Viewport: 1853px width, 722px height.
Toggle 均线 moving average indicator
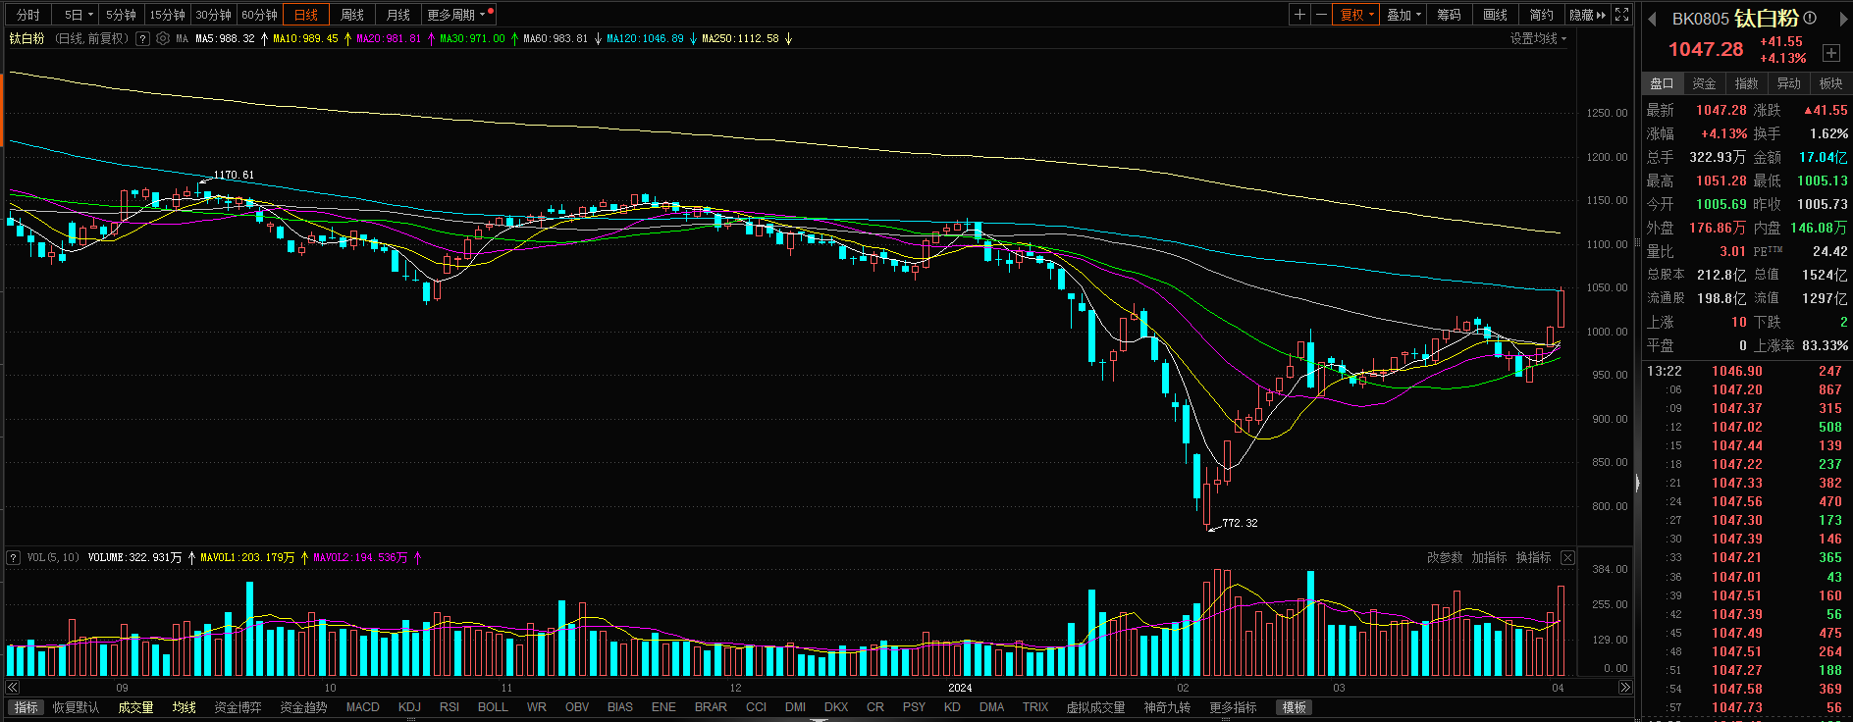184,707
